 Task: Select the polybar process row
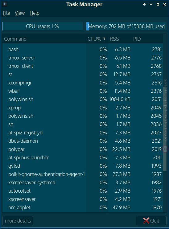(x=83, y=149)
